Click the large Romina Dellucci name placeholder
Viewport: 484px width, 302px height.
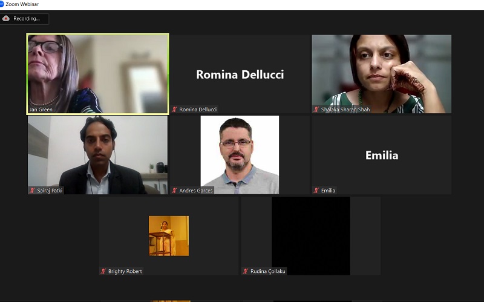click(x=240, y=74)
